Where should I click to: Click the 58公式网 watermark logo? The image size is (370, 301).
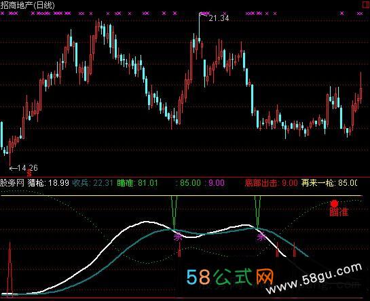pos(230,277)
